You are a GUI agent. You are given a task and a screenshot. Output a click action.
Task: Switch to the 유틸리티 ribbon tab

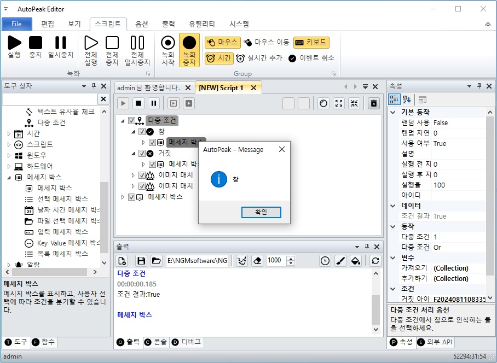tap(202, 24)
